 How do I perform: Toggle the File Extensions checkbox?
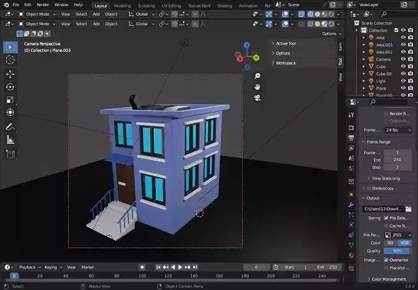pyautogui.click(x=386, y=218)
